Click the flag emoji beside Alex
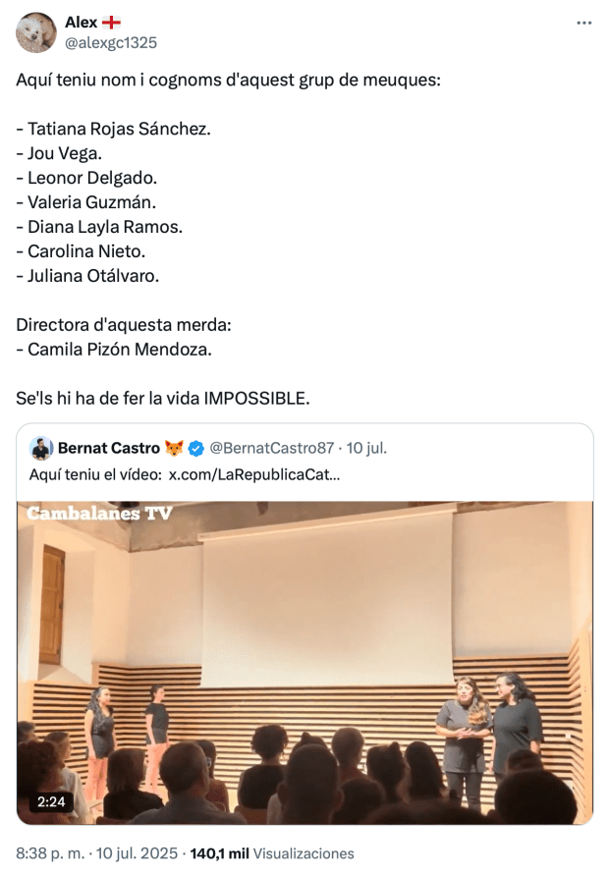The width and height of the screenshot is (609, 876). 111,22
